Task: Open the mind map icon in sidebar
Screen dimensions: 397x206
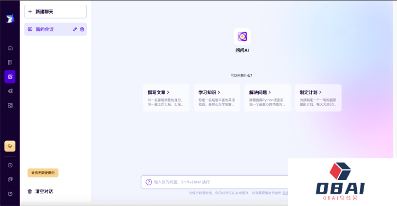Action: (x=10, y=91)
